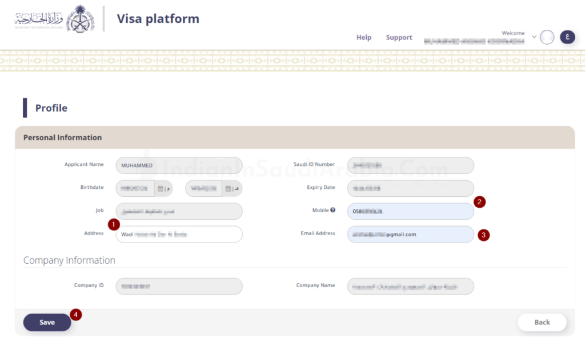Click the Applicant Name field

point(179,165)
